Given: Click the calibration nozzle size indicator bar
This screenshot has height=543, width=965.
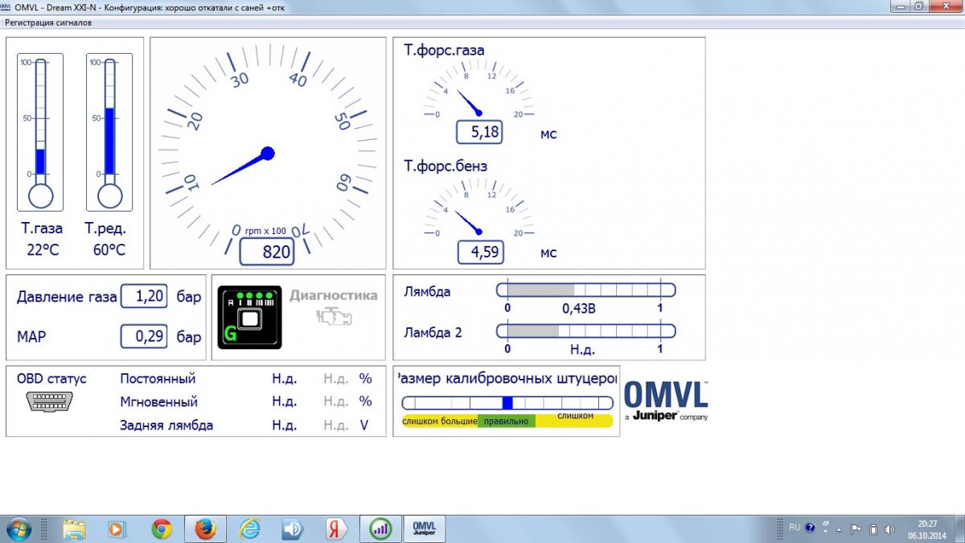Looking at the screenshot, I should click(x=507, y=403).
